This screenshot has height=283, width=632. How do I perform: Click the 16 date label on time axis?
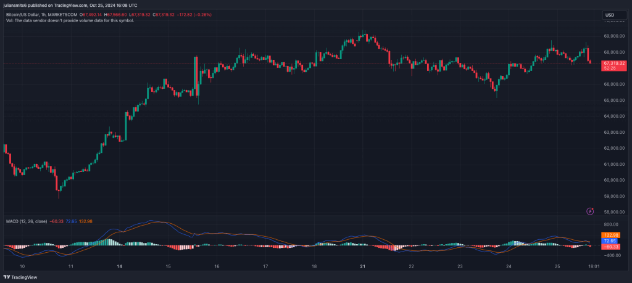coord(217,266)
